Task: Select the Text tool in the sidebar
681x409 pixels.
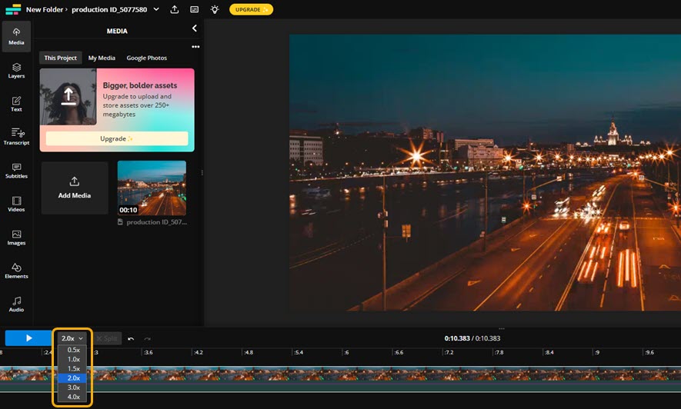Action: (x=16, y=104)
